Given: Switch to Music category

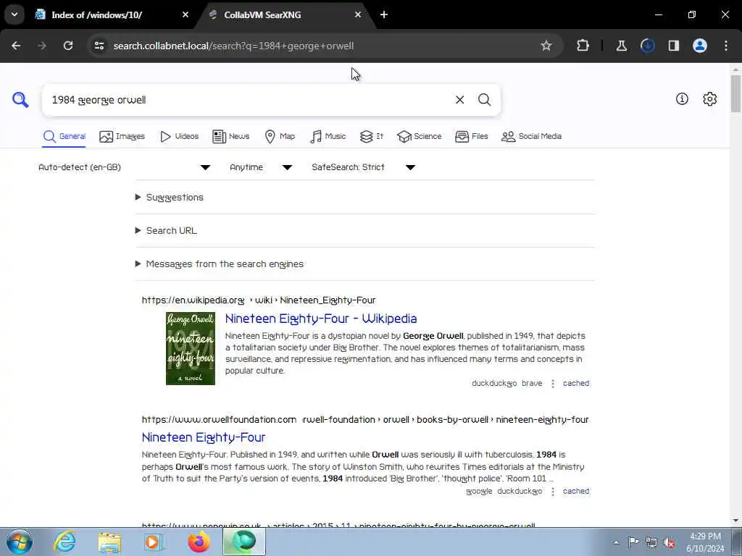Looking at the screenshot, I should 328,137.
